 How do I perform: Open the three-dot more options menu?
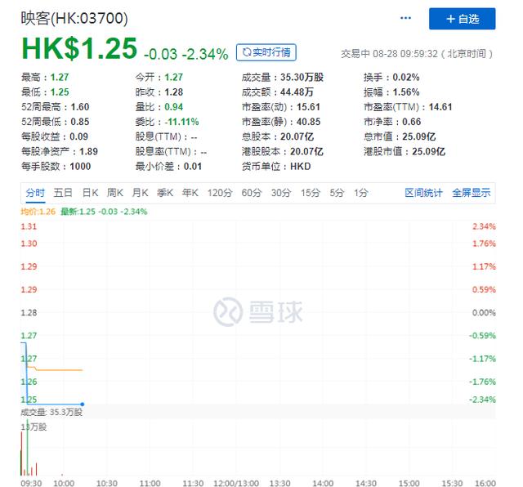(405, 18)
